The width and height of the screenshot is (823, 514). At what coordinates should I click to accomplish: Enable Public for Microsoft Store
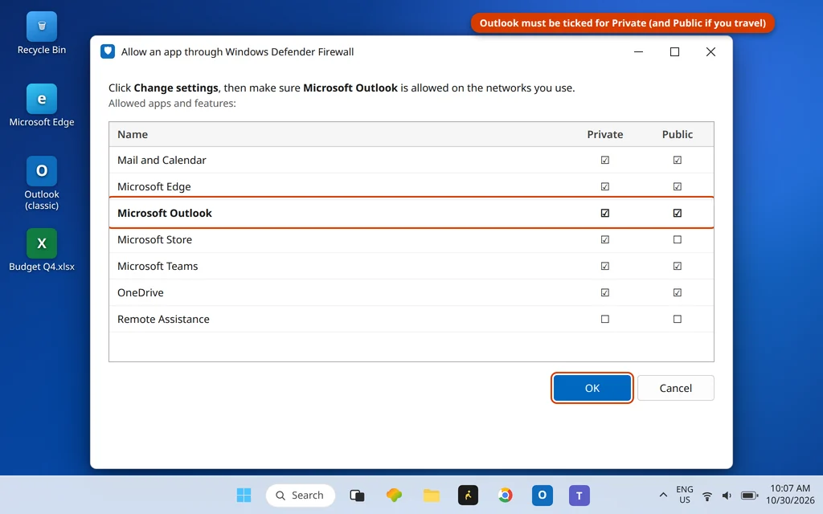pyautogui.click(x=677, y=239)
